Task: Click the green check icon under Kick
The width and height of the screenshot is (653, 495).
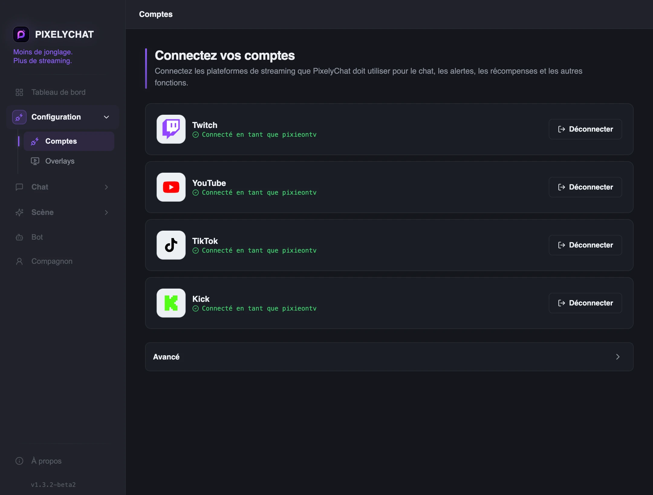Action: (x=196, y=308)
